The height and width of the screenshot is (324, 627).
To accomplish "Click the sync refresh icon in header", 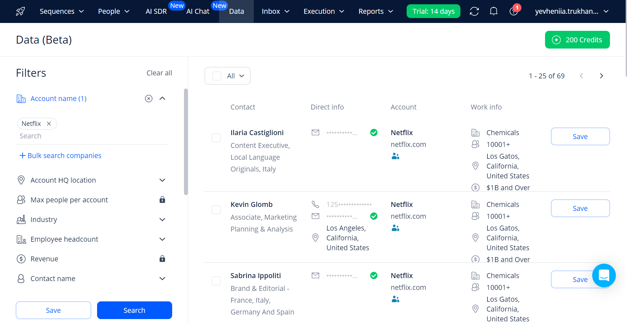I will 474,11.
